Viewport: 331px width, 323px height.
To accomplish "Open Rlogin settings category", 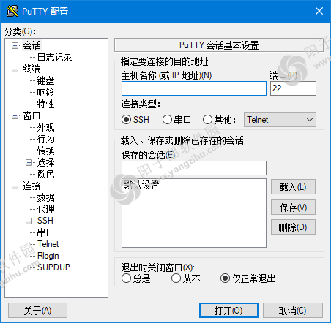I will click(48, 256).
